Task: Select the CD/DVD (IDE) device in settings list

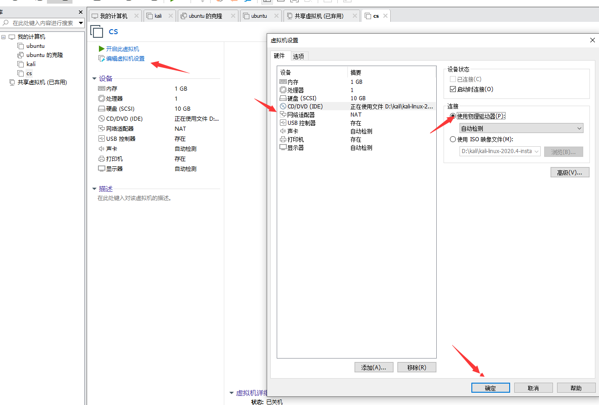Action: (305, 106)
